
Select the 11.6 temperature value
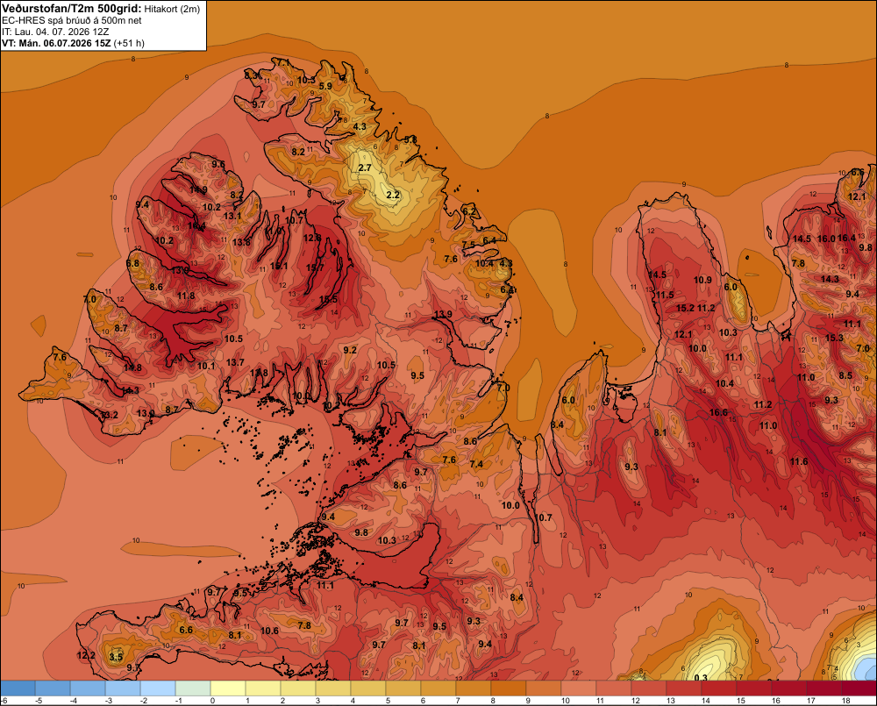point(799,461)
